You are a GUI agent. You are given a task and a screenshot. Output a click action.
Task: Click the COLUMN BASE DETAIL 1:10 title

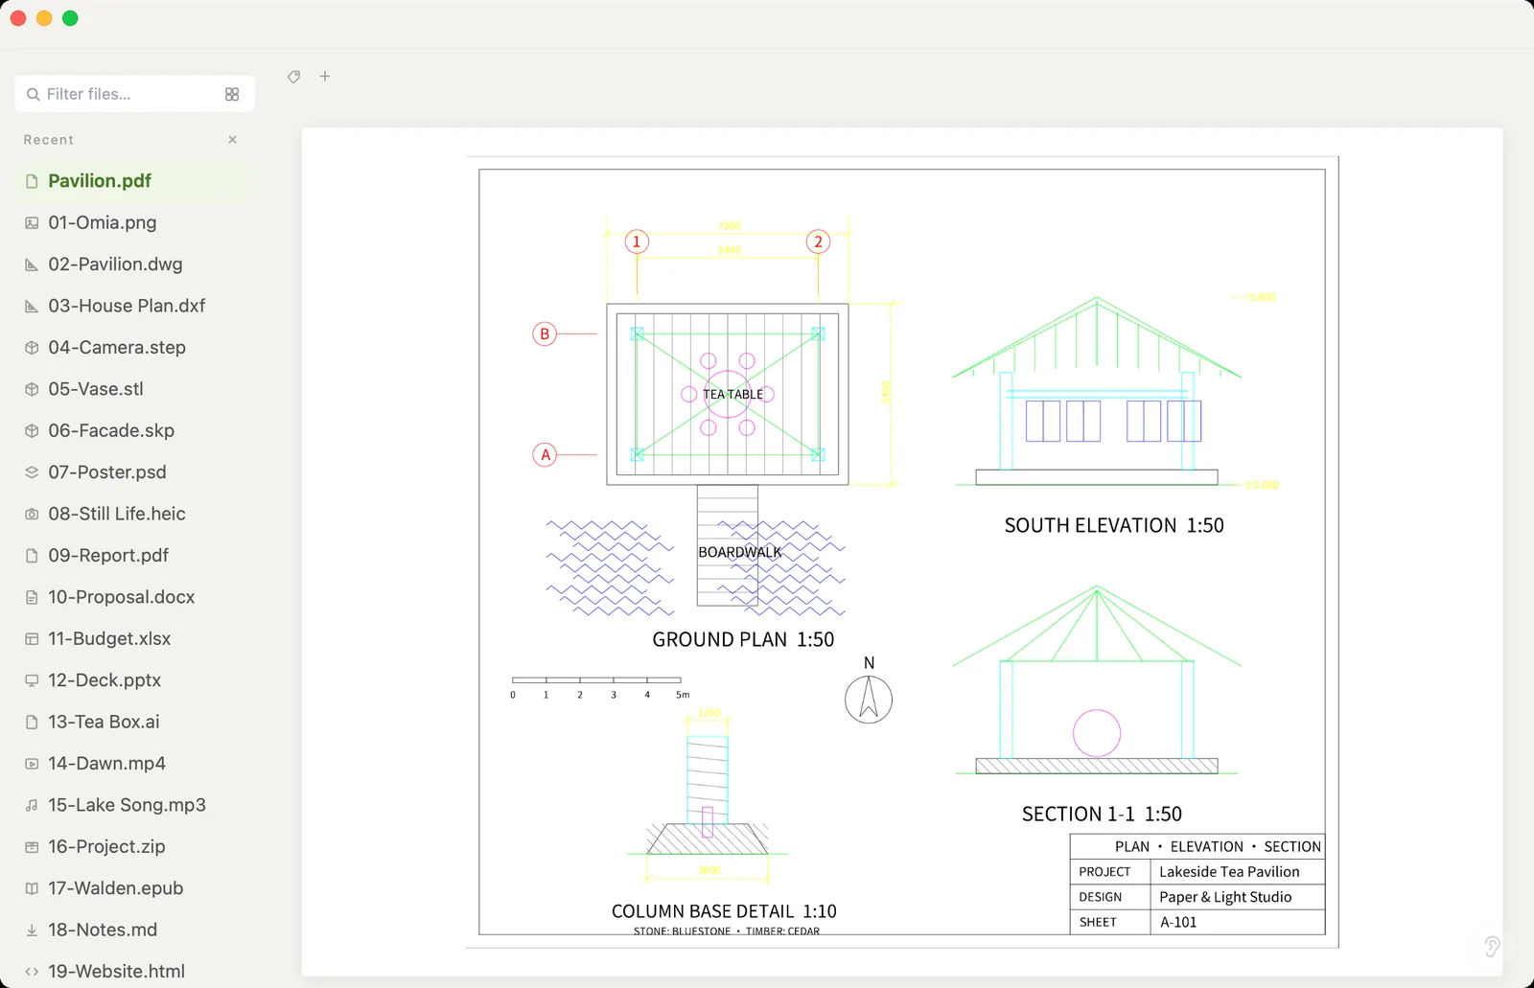click(x=724, y=911)
